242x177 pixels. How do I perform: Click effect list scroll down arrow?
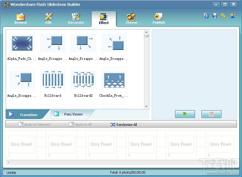[146, 107]
